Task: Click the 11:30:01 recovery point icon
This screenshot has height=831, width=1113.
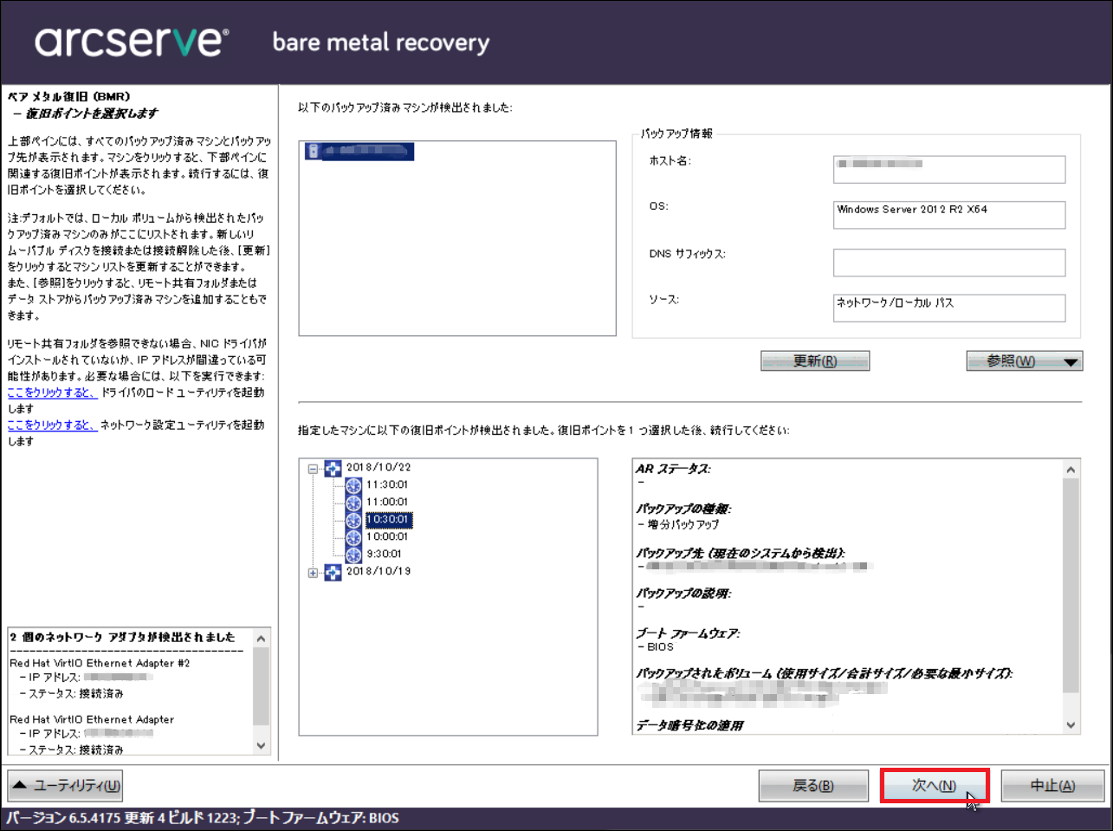Action: (353, 486)
